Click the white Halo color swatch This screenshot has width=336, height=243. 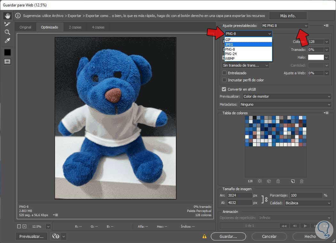(x=316, y=57)
